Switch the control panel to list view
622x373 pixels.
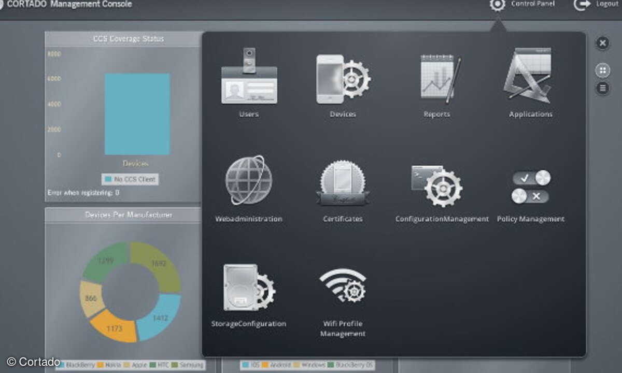(602, 88)
